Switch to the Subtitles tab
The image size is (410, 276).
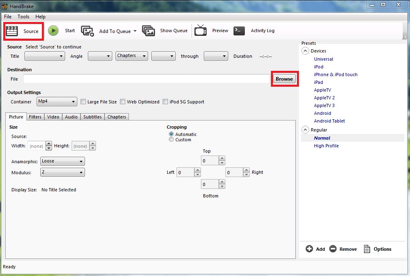[93, 117]
